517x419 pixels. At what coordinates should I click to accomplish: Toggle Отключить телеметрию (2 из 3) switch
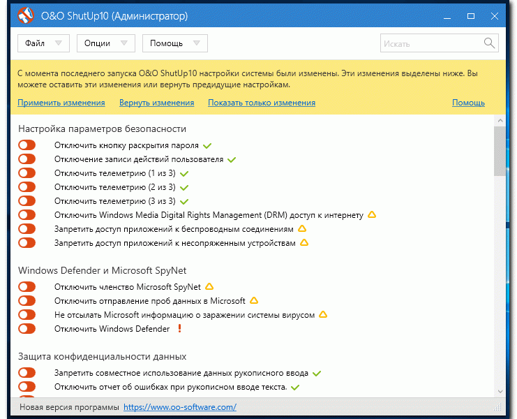tap(27, 187)
